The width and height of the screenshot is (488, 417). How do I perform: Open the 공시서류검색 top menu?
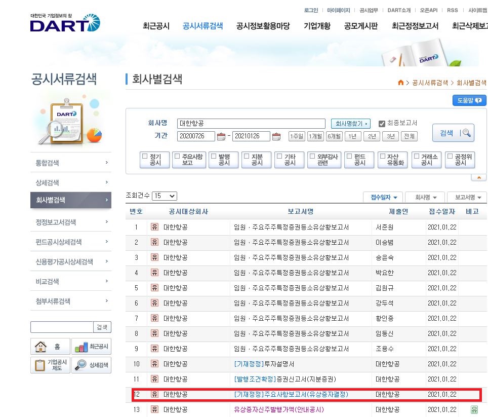click(202, 26)
